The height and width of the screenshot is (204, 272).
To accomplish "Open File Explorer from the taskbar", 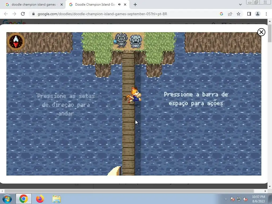I will [57, 199].
